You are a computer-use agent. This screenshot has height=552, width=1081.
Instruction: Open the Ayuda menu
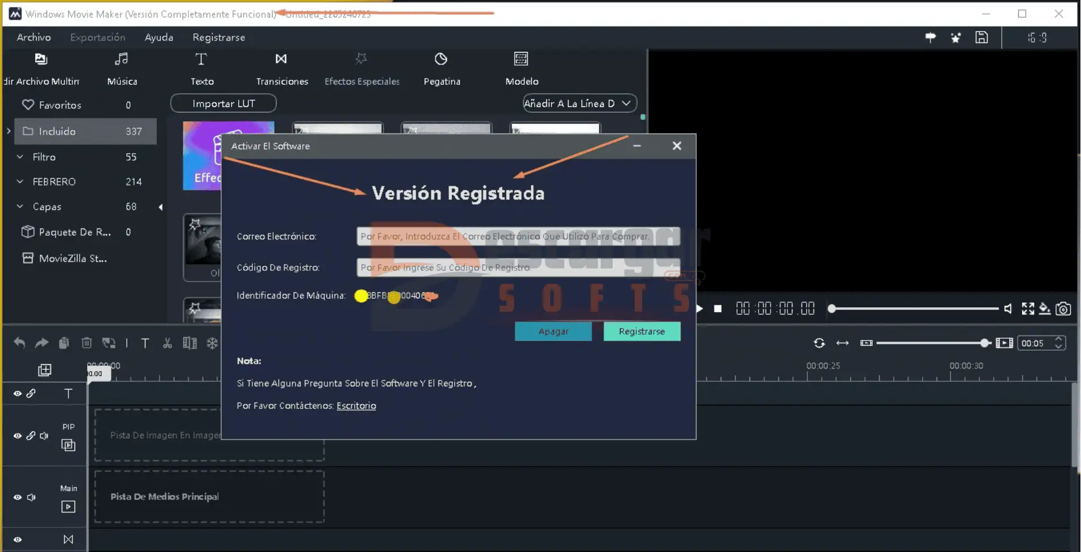pos(158,37)
